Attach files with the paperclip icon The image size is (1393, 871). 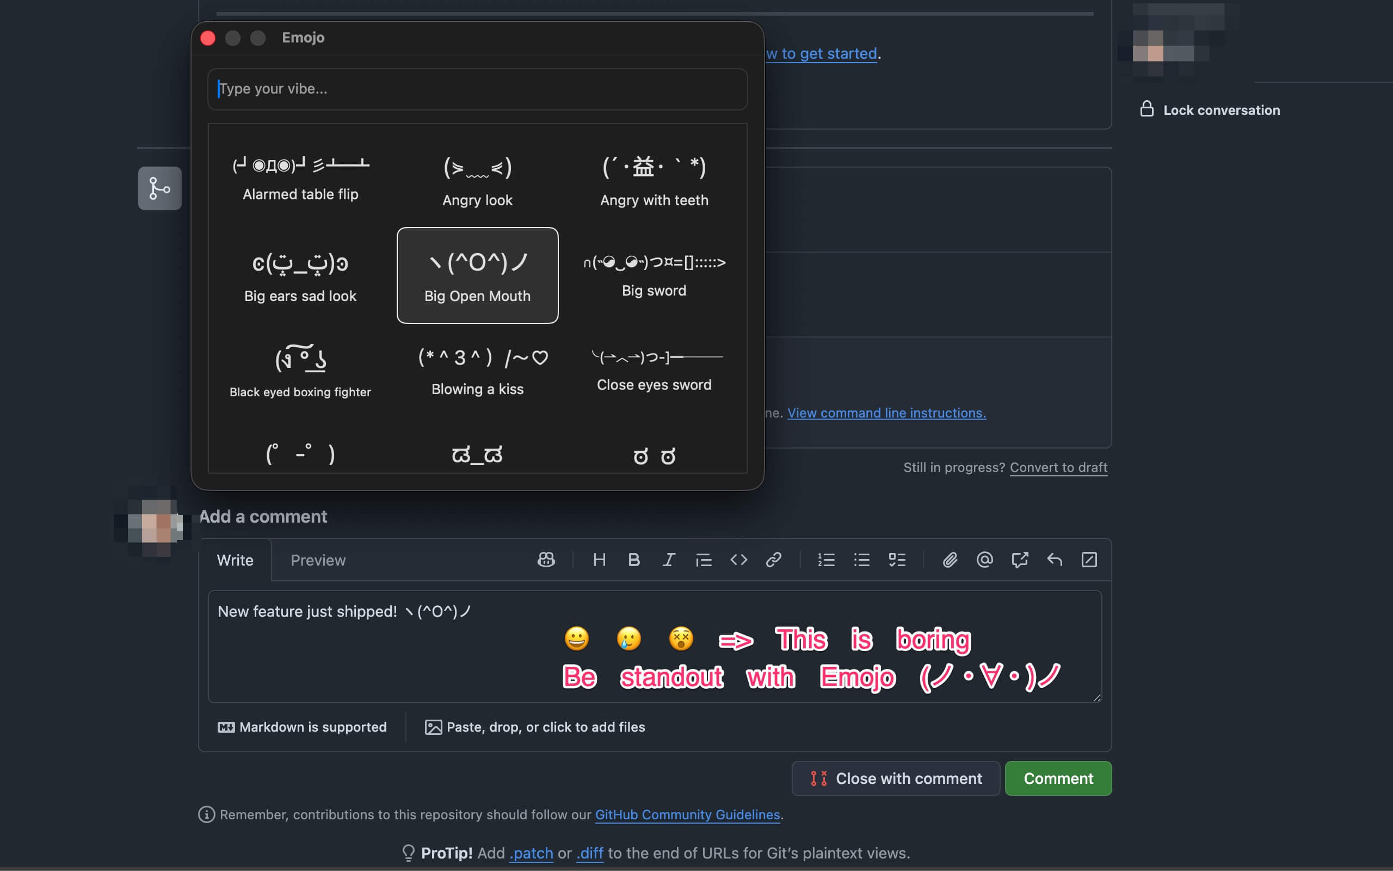coord(950,560)
